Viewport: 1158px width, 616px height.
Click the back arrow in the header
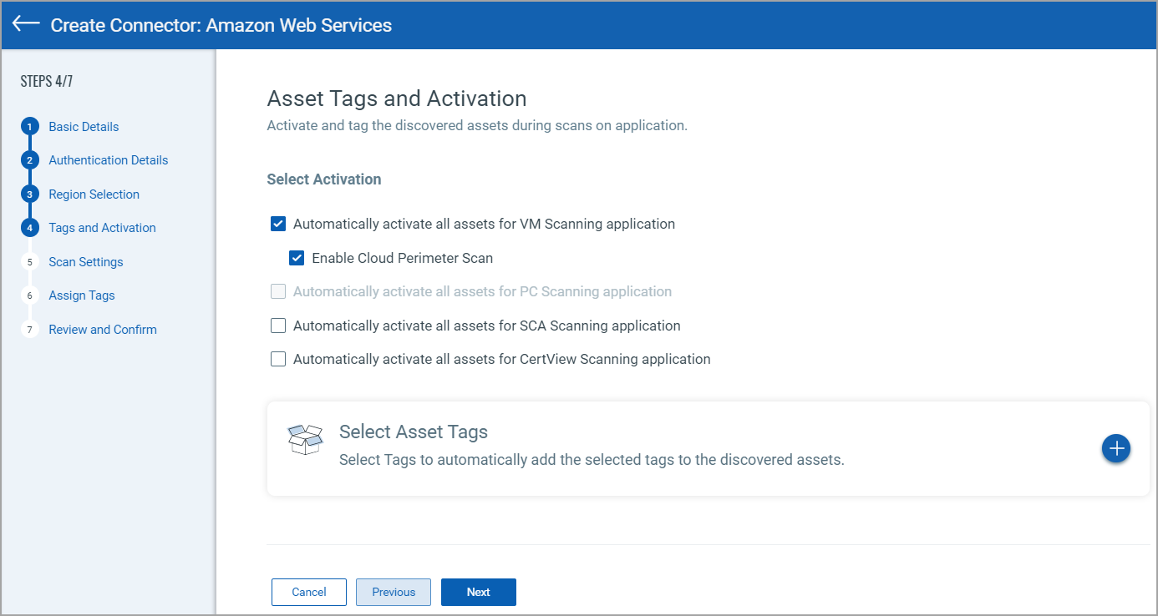click(24, 24)
